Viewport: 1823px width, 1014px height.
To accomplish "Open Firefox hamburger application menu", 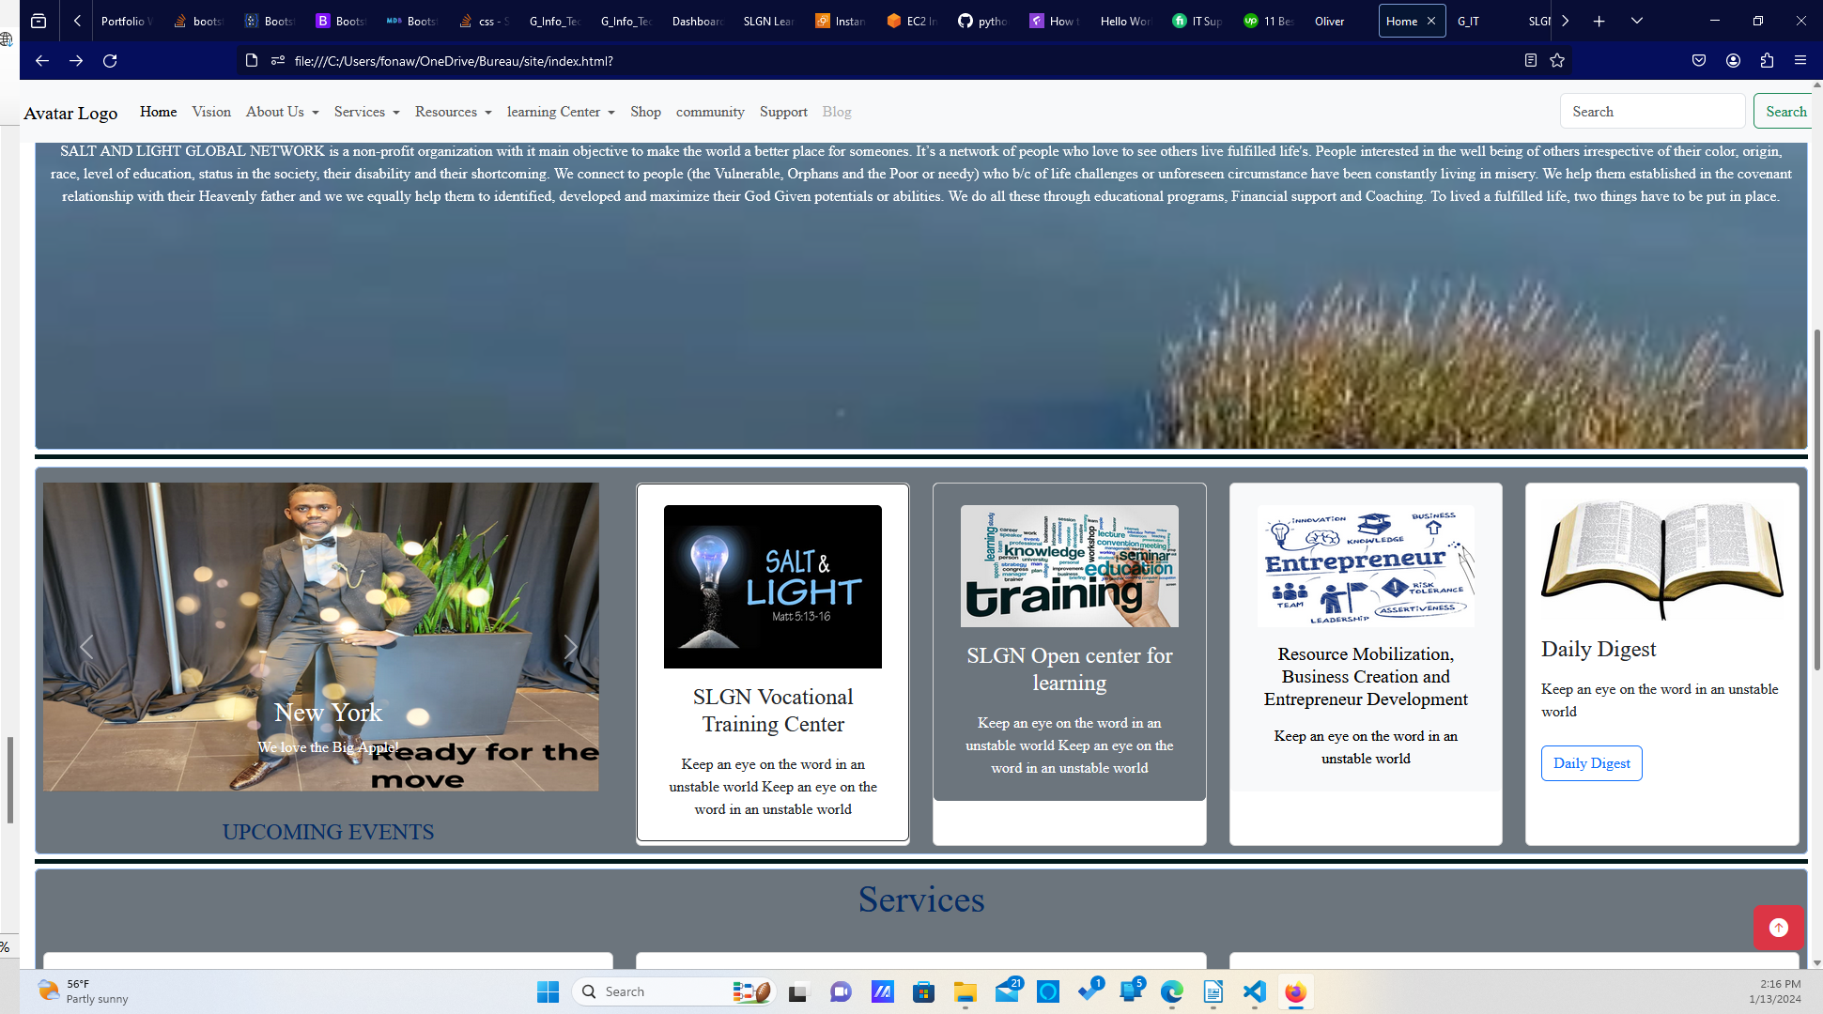I will coord(1800,61).
